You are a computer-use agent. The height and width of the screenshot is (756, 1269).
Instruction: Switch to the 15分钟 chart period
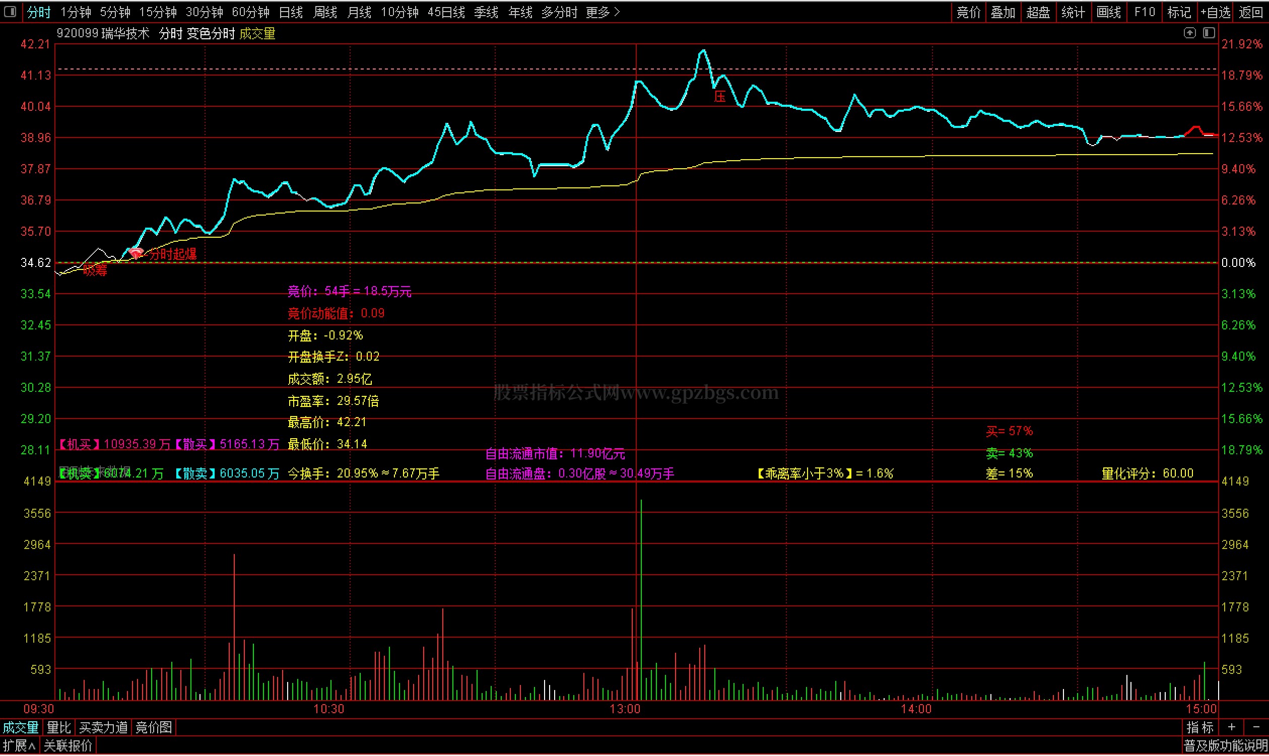[x=158, y=12]
